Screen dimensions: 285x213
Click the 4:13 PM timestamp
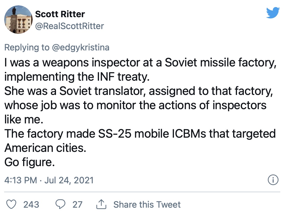point(20,180)
